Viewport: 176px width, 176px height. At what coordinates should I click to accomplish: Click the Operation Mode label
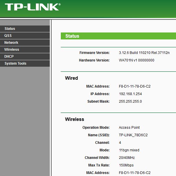[96, 128]
